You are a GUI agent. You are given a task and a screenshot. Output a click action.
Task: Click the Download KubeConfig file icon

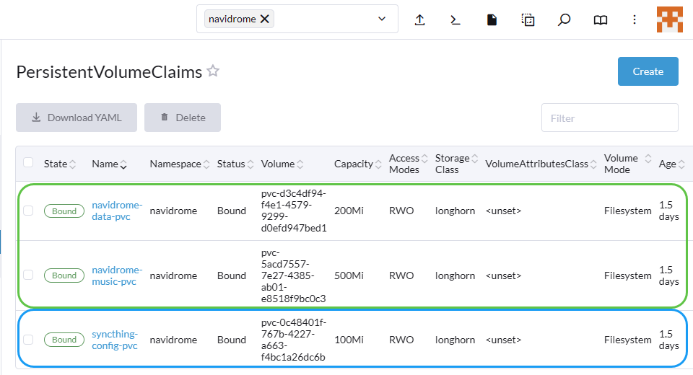pyautogui.click(x=492, y=20)
